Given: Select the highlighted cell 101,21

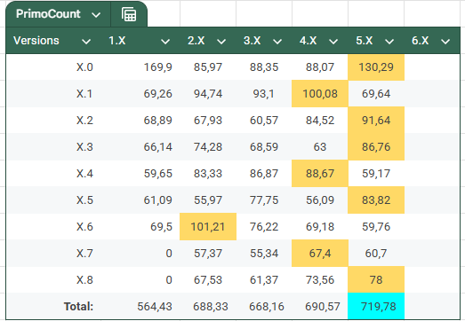Looking at the screenshot, I should [208, 227].
